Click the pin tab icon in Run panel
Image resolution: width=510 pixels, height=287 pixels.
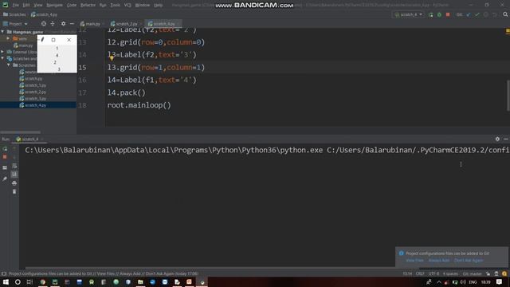point(5,179)
